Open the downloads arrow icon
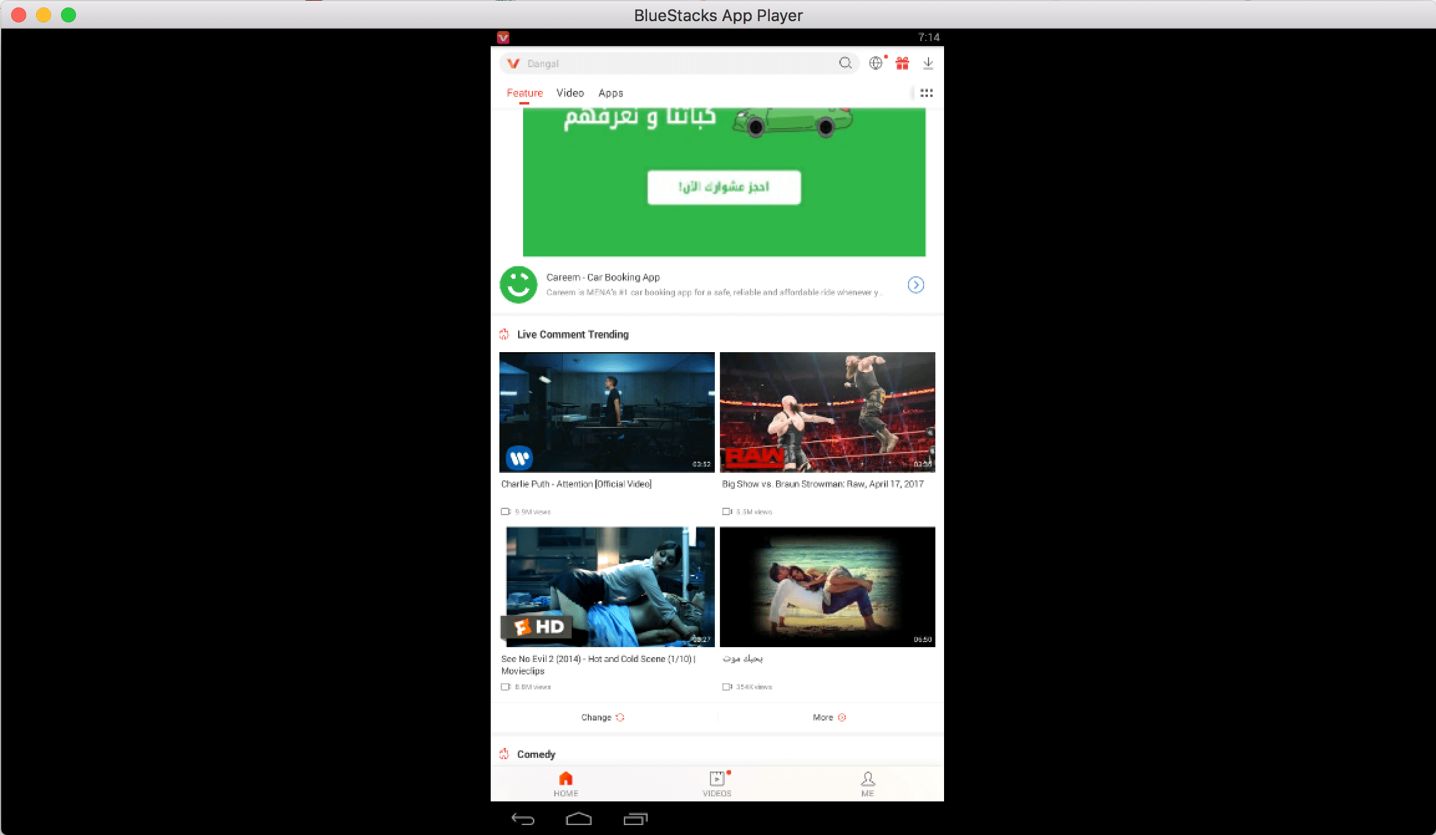 click(928, 63)
